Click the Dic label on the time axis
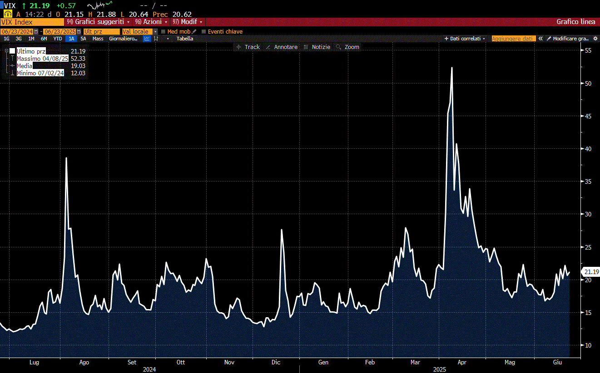The height and width of the screenshot is (373, 600). click(x=276, y=362)
